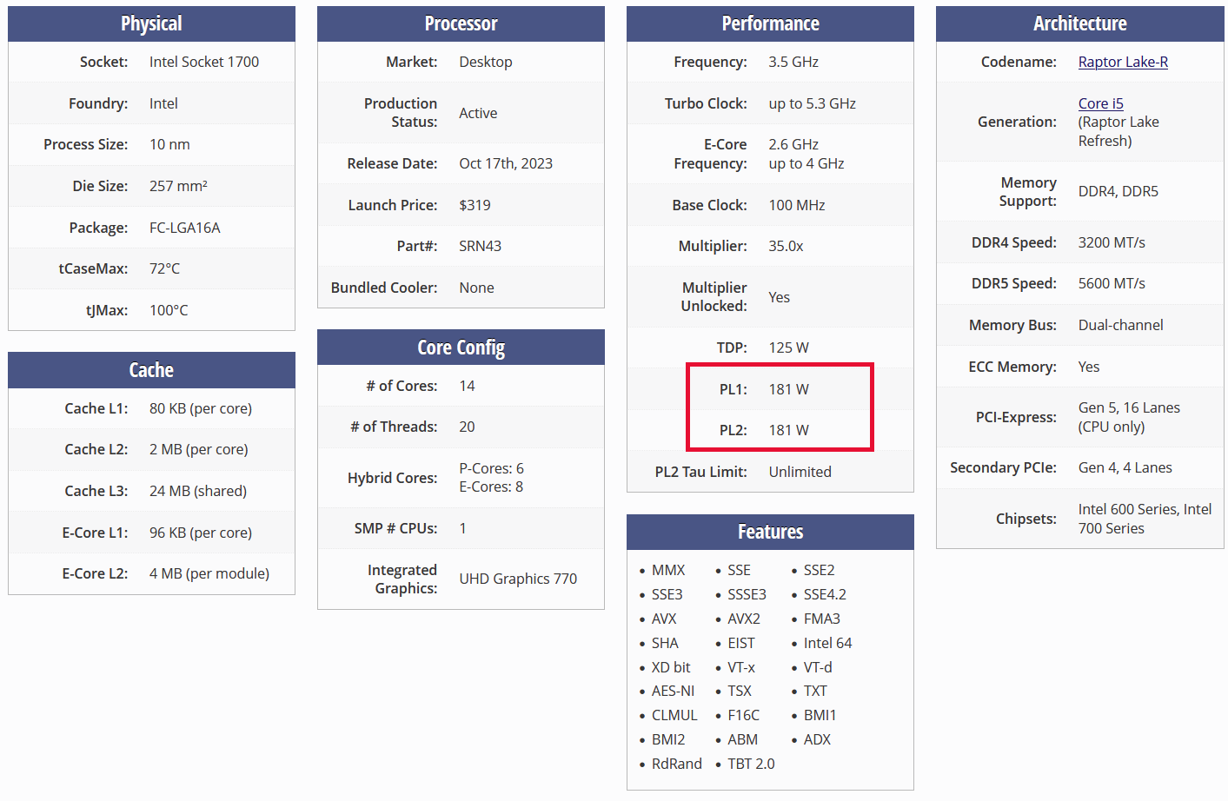Select the PL2 Tau Limit 'Unlimited' value
The image size is (1228, 801).
click(800, 472)
